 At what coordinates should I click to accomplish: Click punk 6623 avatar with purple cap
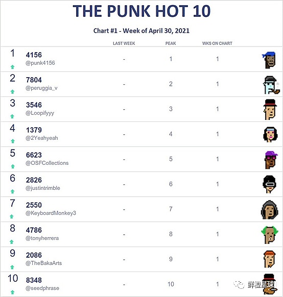pyautogui.click(x=271, y=160)
